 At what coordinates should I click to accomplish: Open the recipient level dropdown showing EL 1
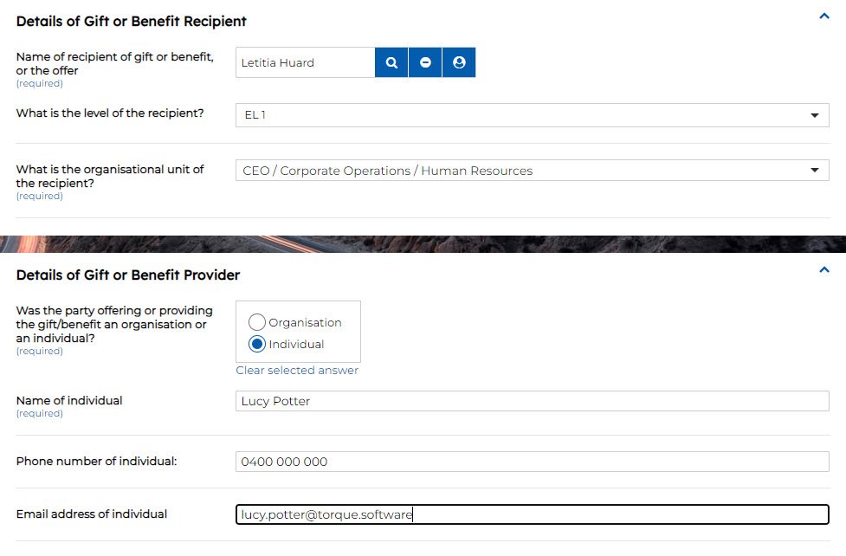click(x=532, y=115)
